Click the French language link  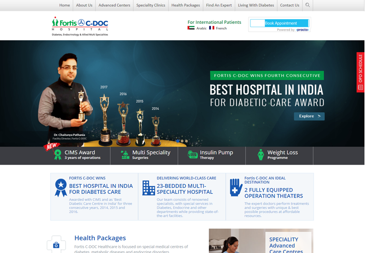point(221,28)
